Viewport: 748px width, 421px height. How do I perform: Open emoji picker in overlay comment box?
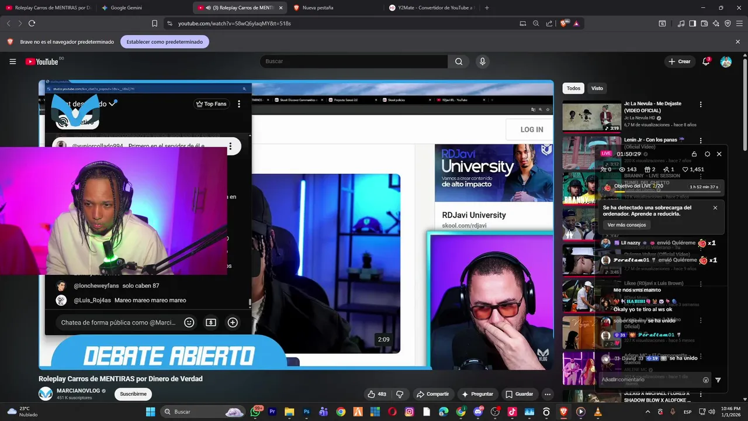click(705, 380)
